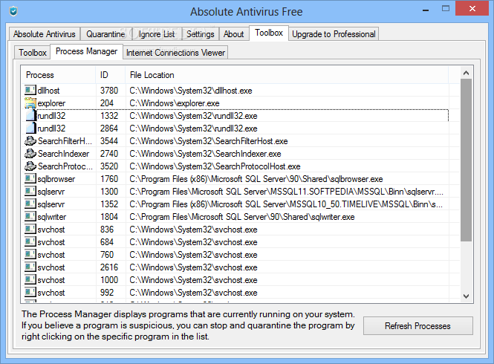
Task: Select the dllhost process name
Action: click(x=48, y=91)
